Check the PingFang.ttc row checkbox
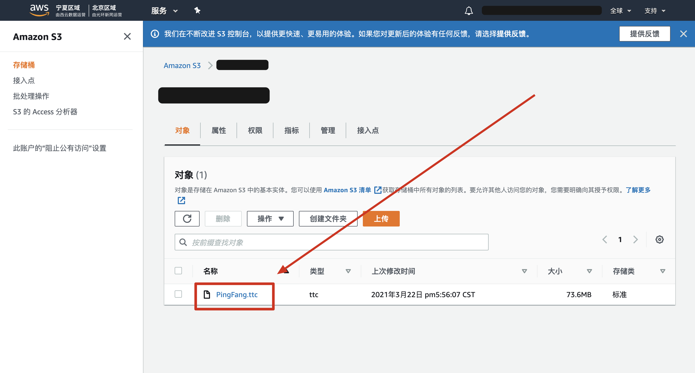Image resolution: width=695 pixels, height=373 pixels. tap(178, 294)
